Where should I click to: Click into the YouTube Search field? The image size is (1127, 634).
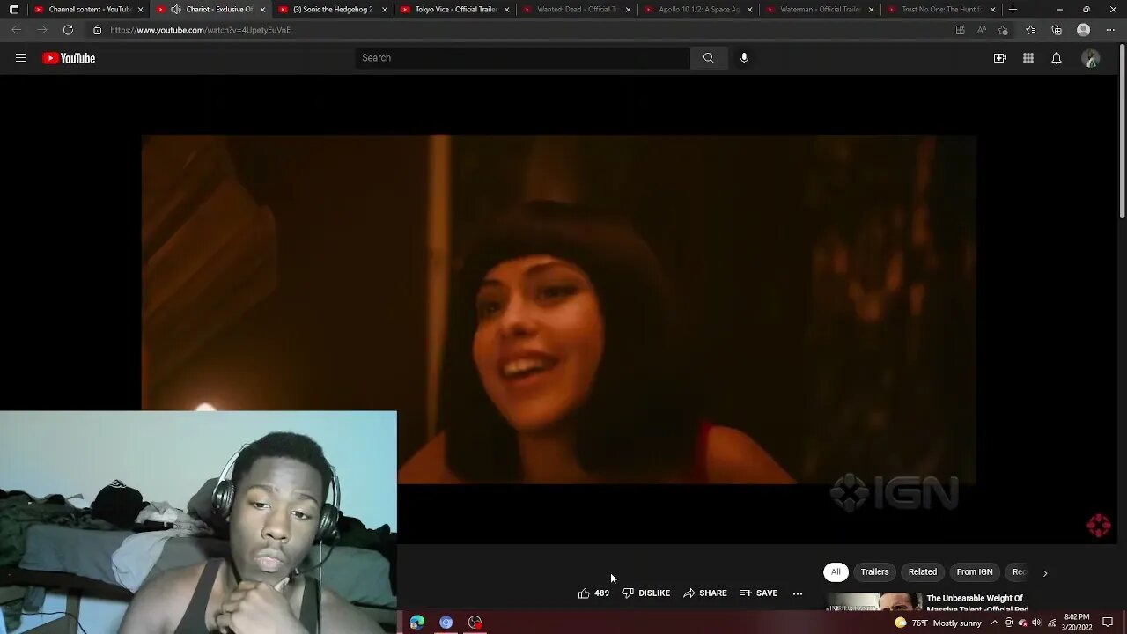(523, 58)
